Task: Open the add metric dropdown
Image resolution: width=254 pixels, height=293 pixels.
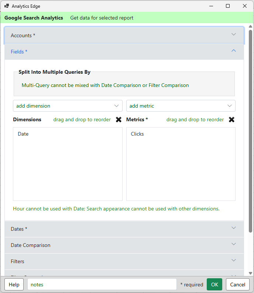Action: click(x=181, y=106)
